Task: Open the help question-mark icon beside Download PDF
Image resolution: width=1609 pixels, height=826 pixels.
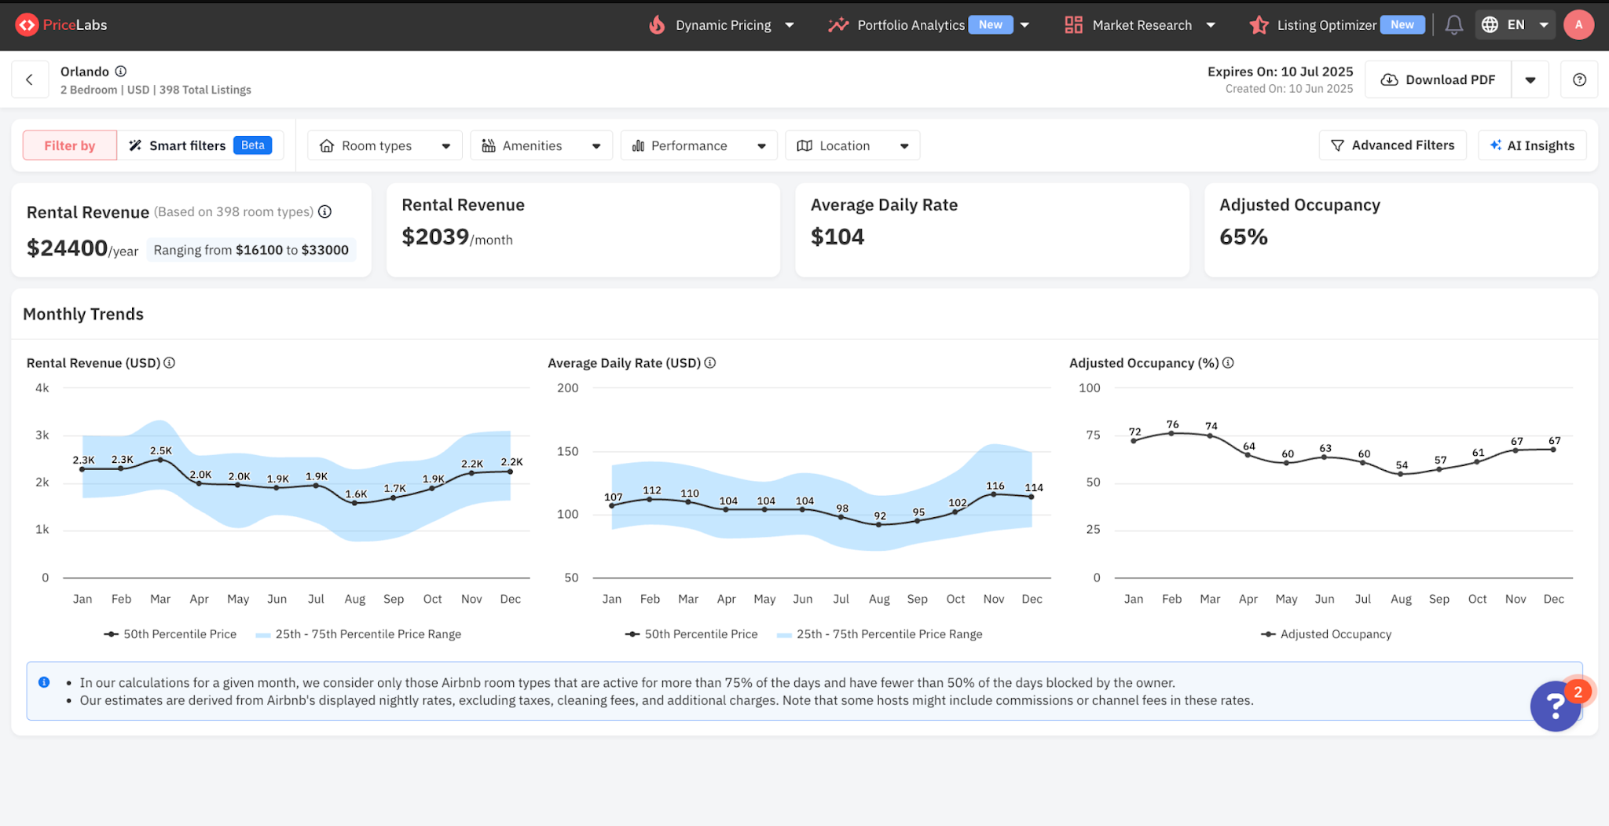Action: coord(1579,79)
